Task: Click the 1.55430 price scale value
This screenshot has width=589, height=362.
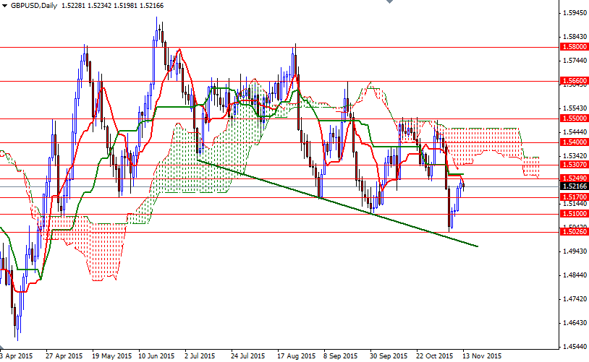Action: click(575, 108)
